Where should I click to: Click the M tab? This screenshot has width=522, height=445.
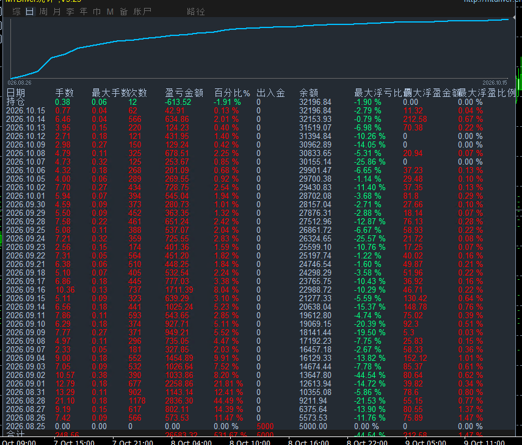pyautogui.click(x=110, y=12)
